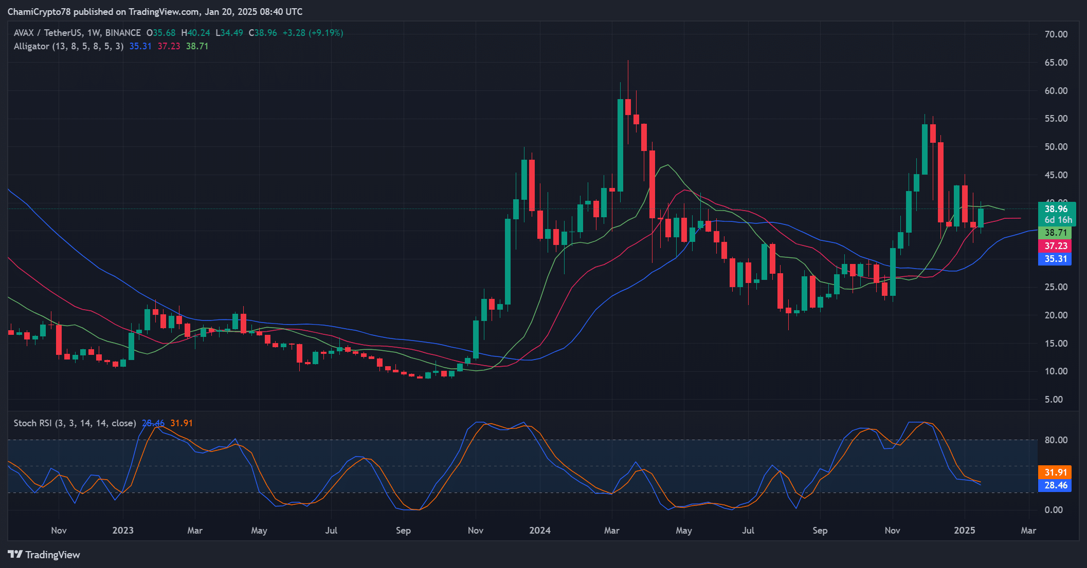
Task: Click the 5.00 label on the price scale
Action: [x=1054, y=400]
